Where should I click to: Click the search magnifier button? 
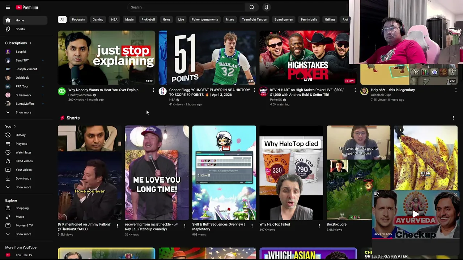pyautogui.click(x=252, y=7)
